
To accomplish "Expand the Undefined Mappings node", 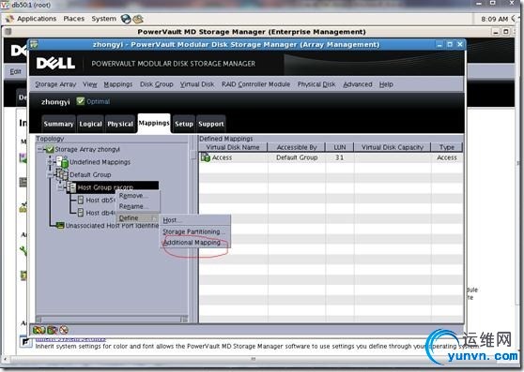I will (x=50, y=162).
